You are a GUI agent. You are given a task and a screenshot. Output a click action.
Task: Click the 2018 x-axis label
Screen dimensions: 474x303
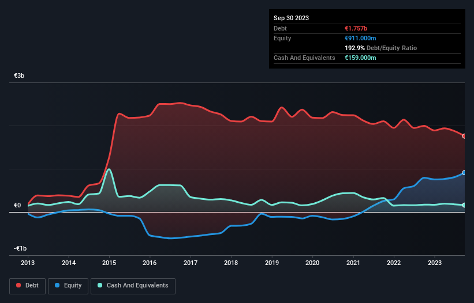[231, 263]
